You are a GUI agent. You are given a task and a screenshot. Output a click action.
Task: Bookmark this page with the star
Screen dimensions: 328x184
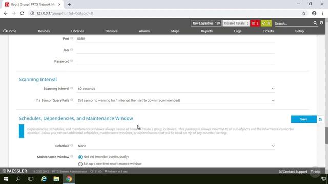[304, 13]
